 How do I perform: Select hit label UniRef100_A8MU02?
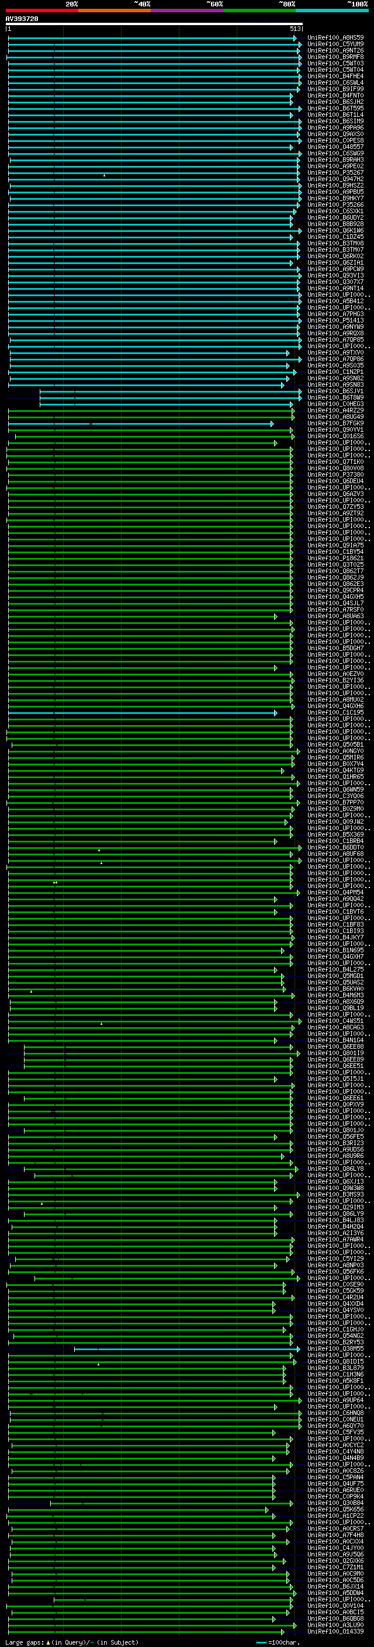pyautogui.click(x=335, y=699)
